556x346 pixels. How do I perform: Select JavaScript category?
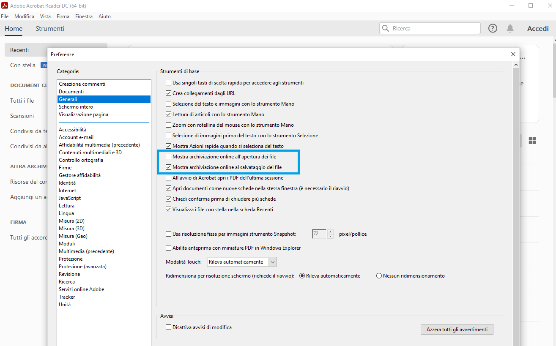[104, 198]
